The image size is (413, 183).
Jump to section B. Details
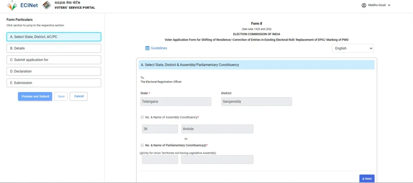[54, 48]
